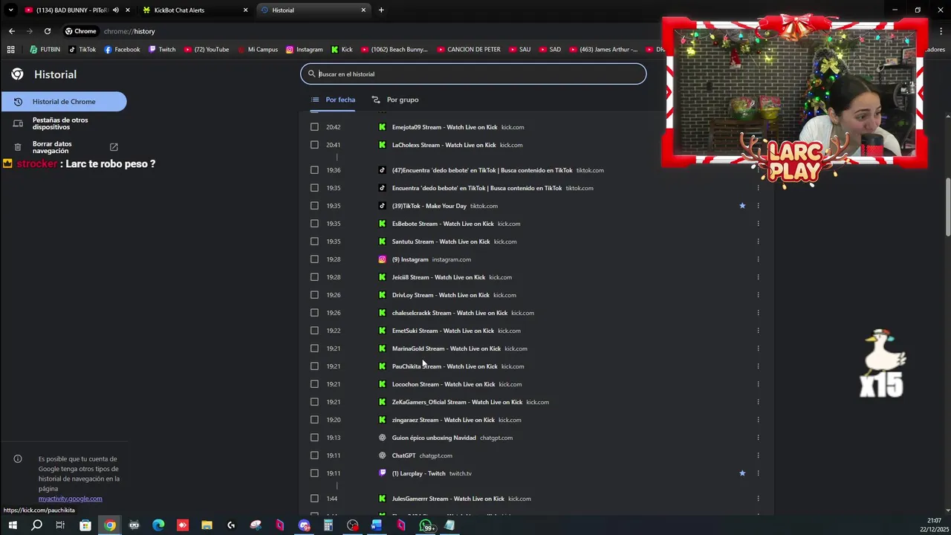Viewport: 951px width, 535px height.
Task: Open the Facebook bookmark
Action: [x=122, y=49]
